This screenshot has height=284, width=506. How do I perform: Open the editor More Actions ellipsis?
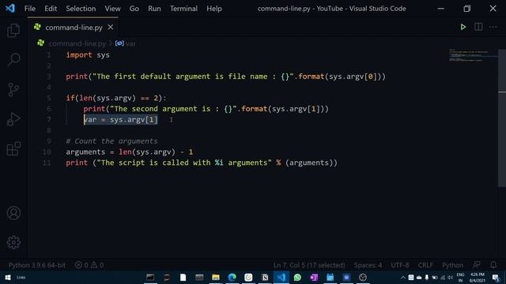(493, 27)
